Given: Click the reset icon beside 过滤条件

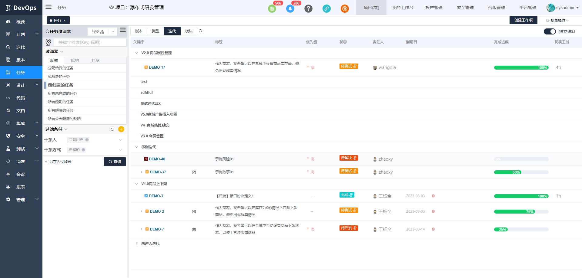Looking at the screenshot, I should click(112, 129).
